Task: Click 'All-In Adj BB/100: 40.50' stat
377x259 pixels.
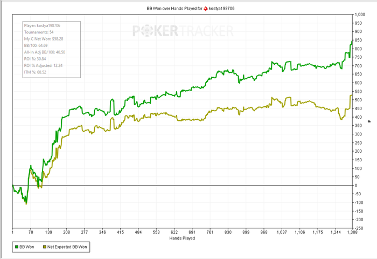Action: pos(45,52)
